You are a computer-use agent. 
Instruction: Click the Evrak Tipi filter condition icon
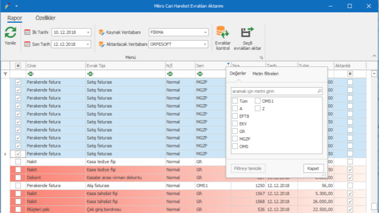coord(90,74)
